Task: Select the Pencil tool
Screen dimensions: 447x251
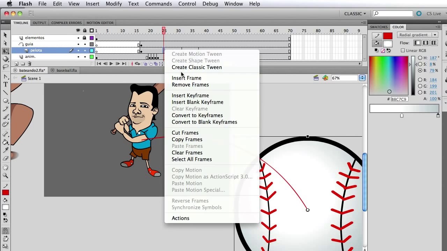Action: [x=5, y=109]
